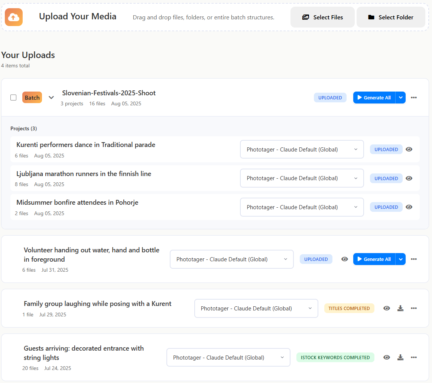Select the Slovenian-Festivals-2025-Shoot batch checkbox
The height and width of the screenshot is (383, 432).
13,98
